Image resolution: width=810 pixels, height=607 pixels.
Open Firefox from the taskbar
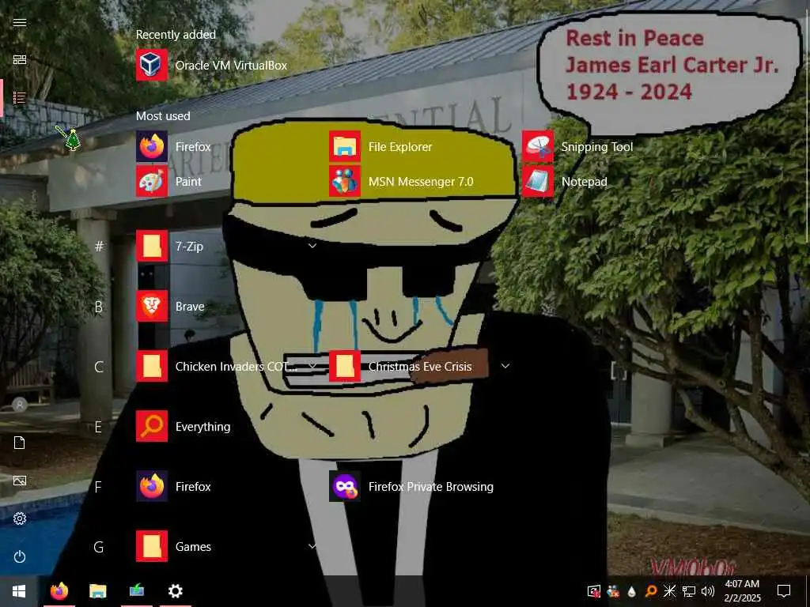[59, 591]
